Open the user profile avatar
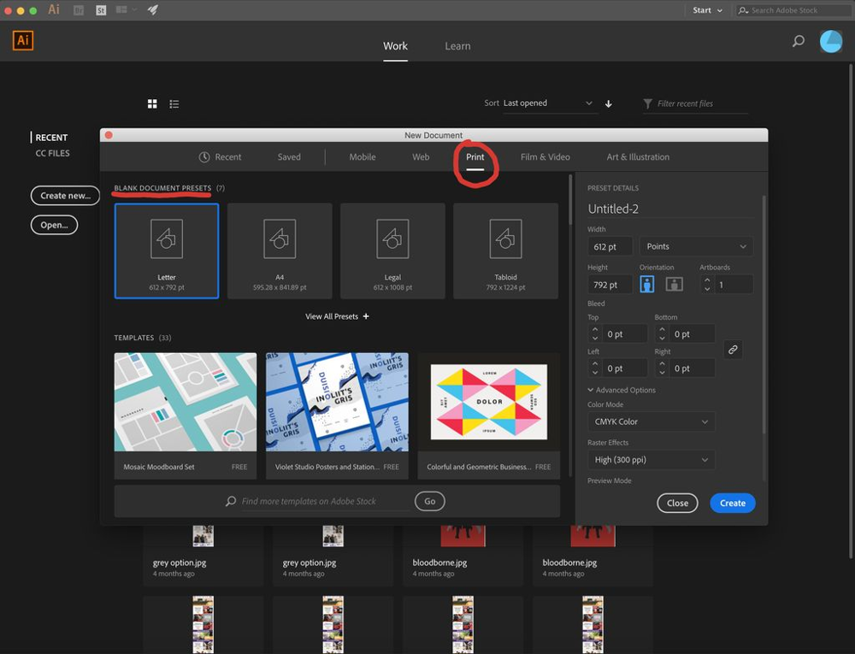Viewport: 855px width, 654px height. (830, 41)
